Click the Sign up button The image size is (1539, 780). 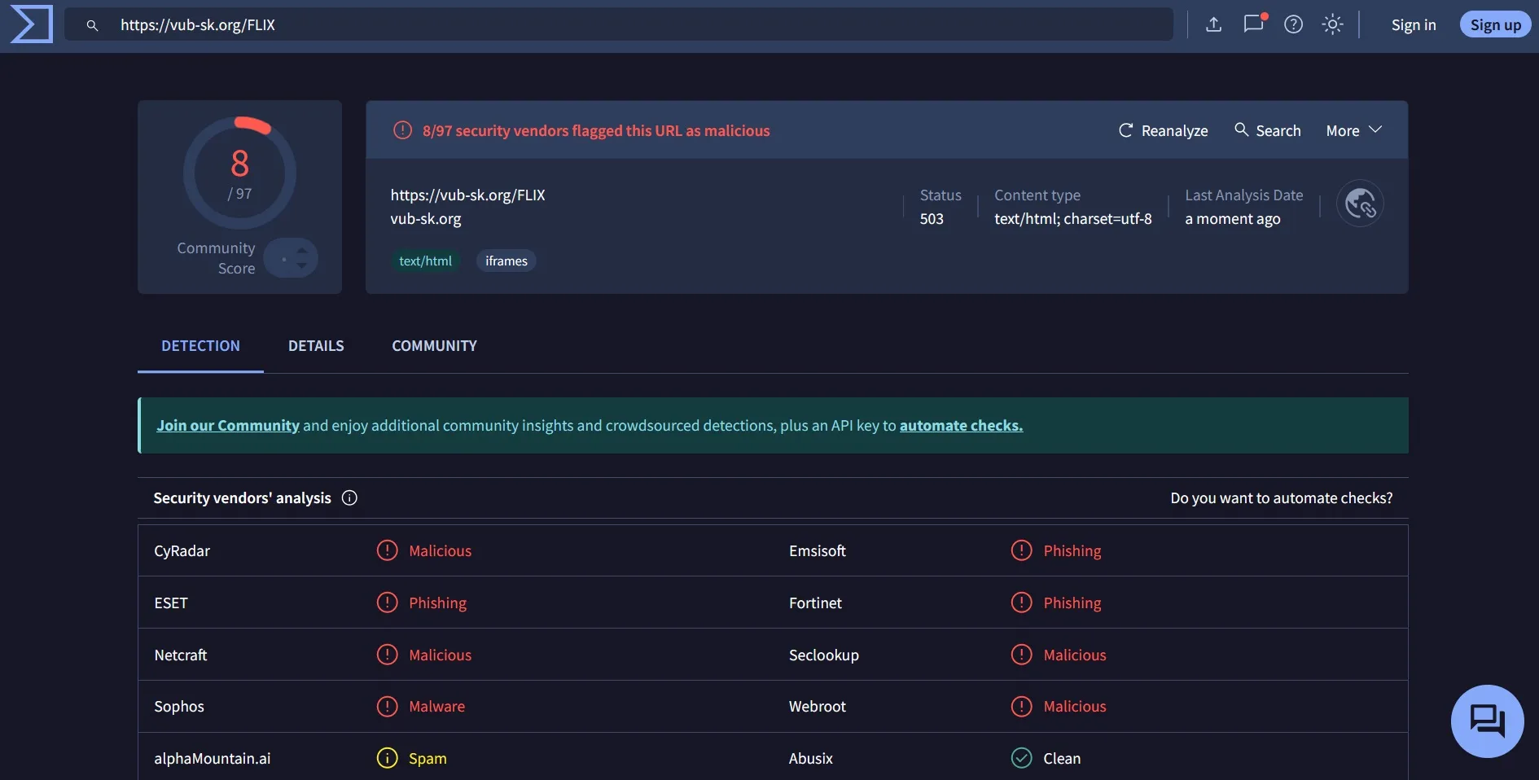tap(1495, 24)
